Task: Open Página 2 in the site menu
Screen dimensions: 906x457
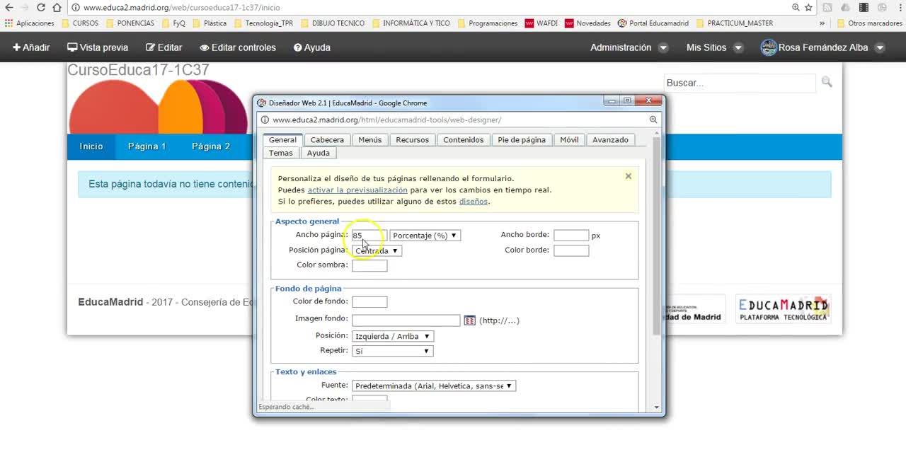Action: point(211,146)
